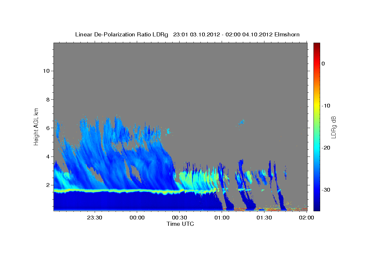Click the colorbar value '0'
Image resolution: width=380 pixels, height=253 pixels.
coord(323,64)
